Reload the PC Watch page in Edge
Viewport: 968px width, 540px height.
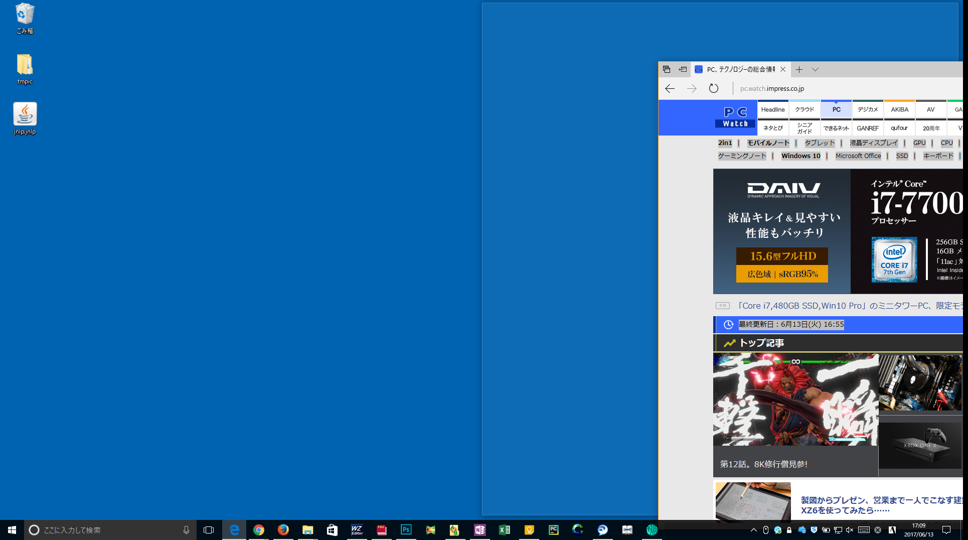coord(714,88)
